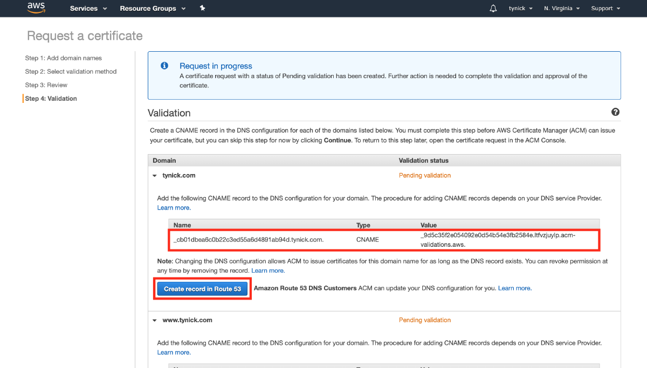
Task: Click the Validation section heading
Action: click(169, 113)
